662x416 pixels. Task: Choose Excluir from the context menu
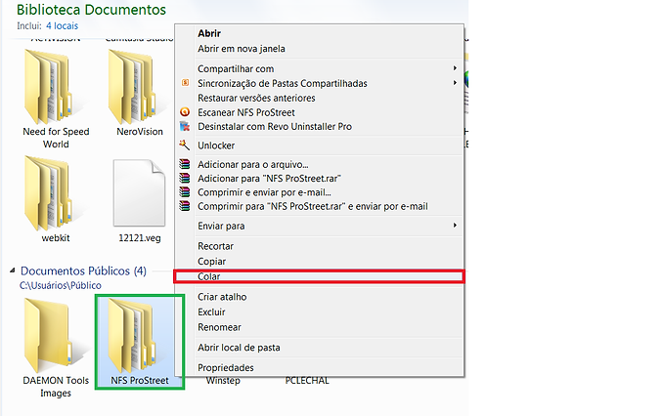click(x=211, y=312)
